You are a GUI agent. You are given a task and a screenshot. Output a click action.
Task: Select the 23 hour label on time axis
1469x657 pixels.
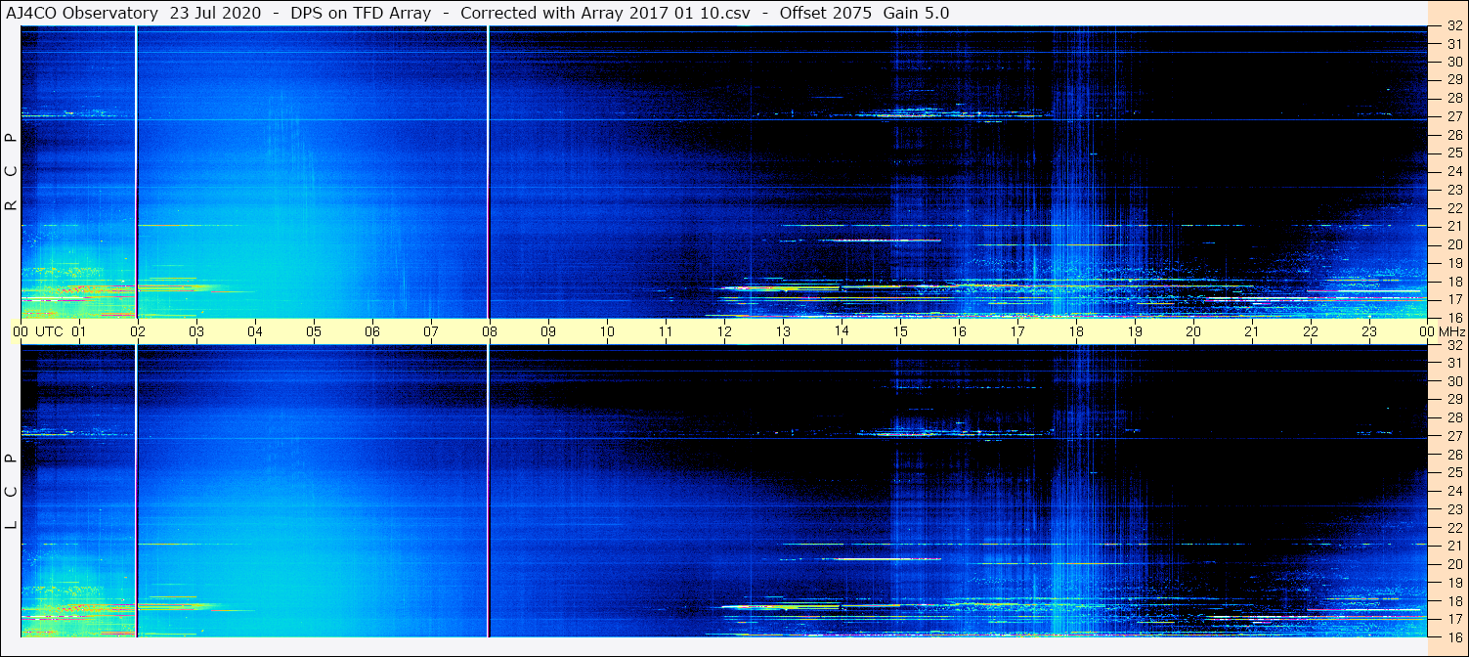[1368, 331]
